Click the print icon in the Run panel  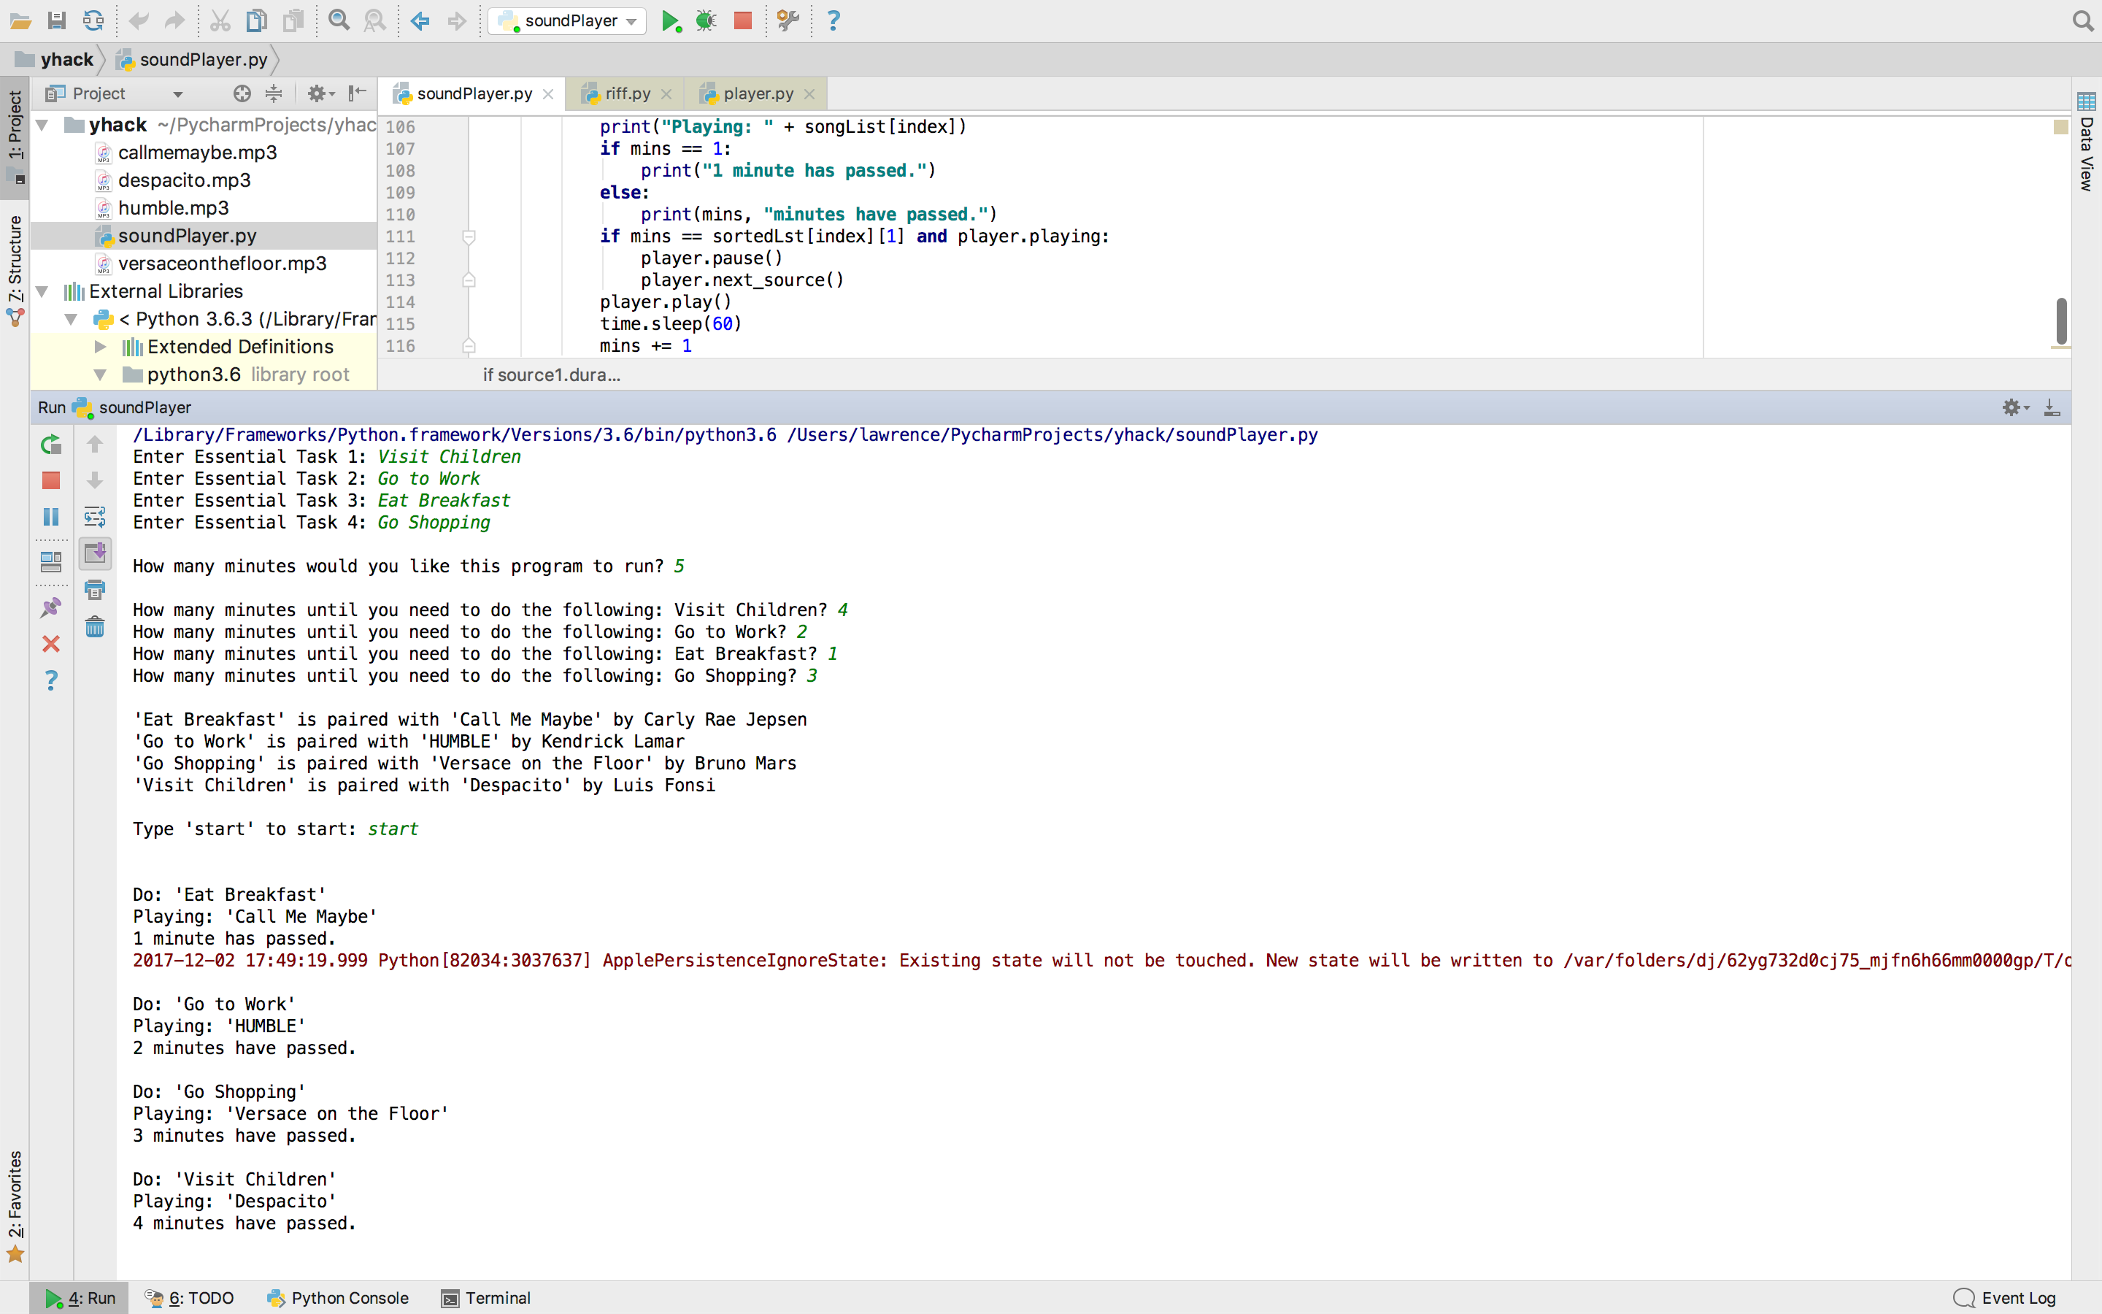[95, 590]
